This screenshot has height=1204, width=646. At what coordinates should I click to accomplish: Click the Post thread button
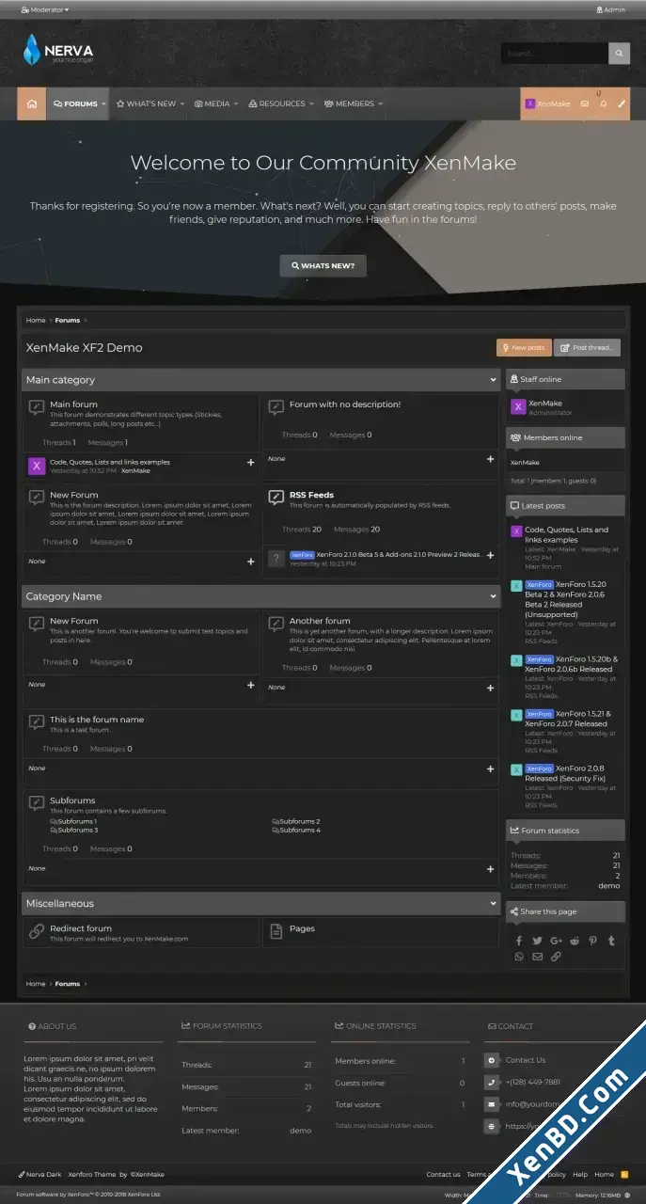(587, 347)
